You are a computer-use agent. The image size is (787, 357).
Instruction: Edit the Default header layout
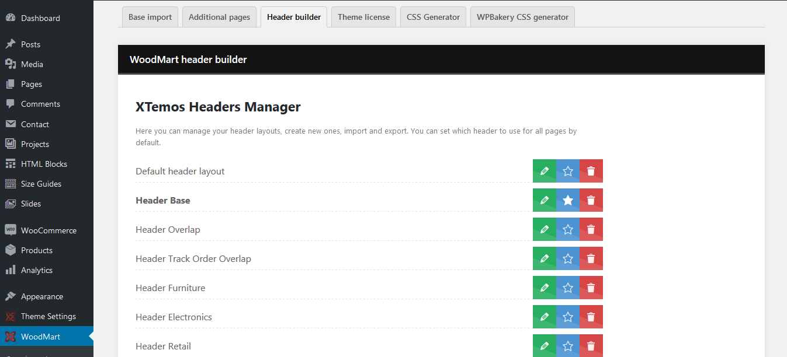[x=545, y=171]
